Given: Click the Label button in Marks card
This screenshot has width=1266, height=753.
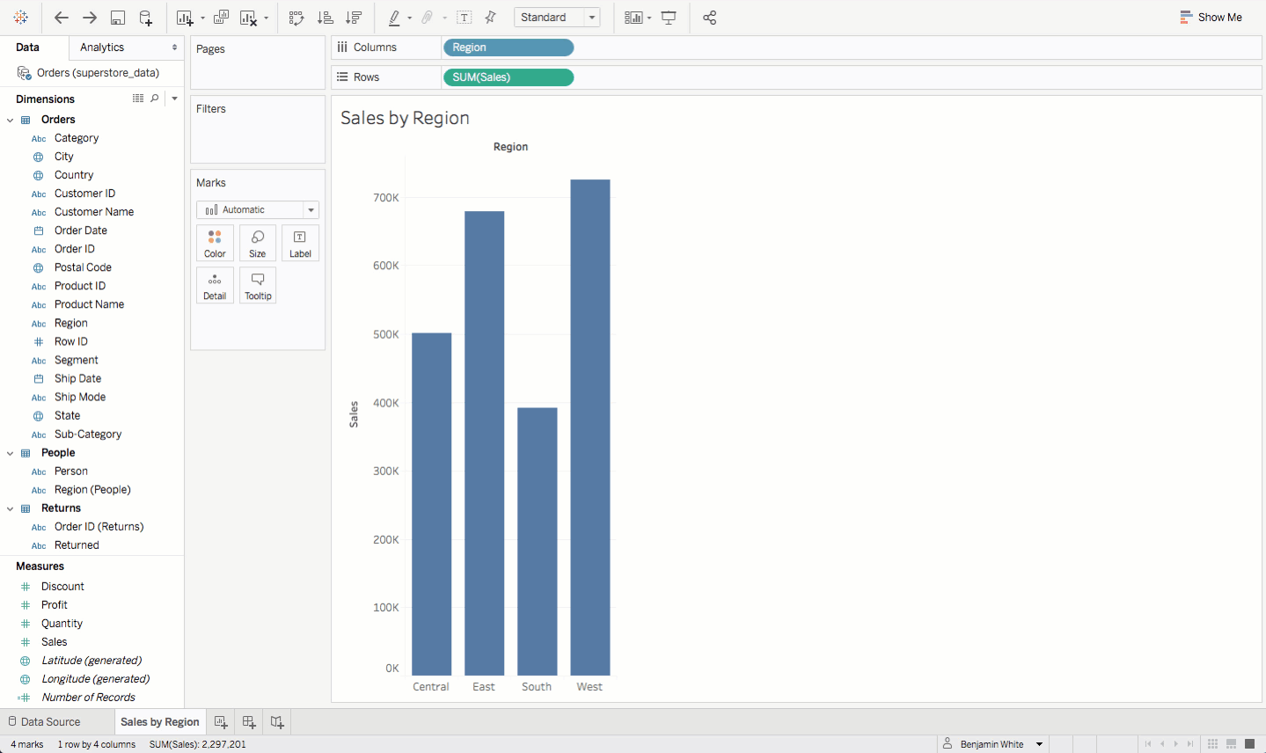Looking at the screenshot, I should click(300, 243).
